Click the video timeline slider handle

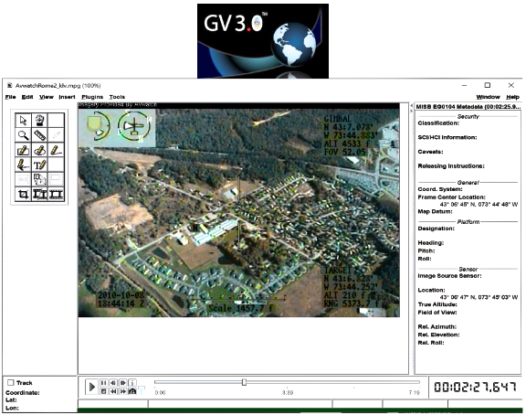point(244,382)
